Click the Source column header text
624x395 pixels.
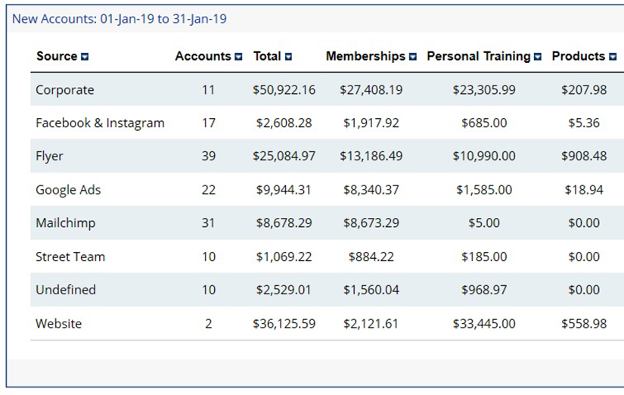pos(57,56)
